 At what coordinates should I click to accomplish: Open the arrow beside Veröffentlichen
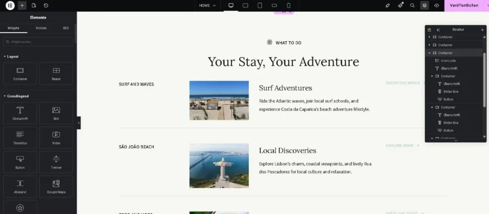(x=488, y=5)
